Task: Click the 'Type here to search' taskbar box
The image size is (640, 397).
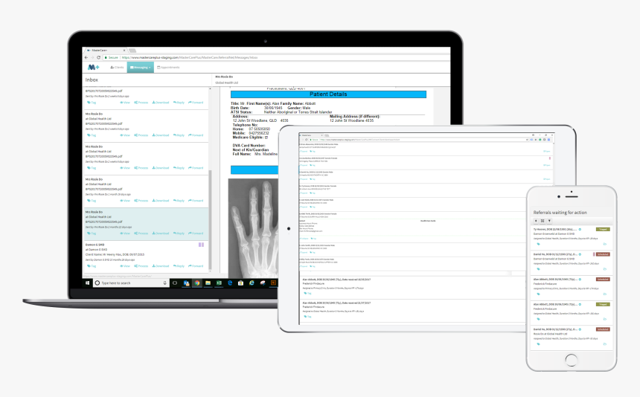Action: coord(131,283)
